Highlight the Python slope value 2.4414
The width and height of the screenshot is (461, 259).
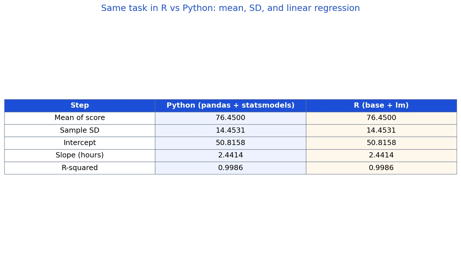pyautogui.click(x=231, y=155)
